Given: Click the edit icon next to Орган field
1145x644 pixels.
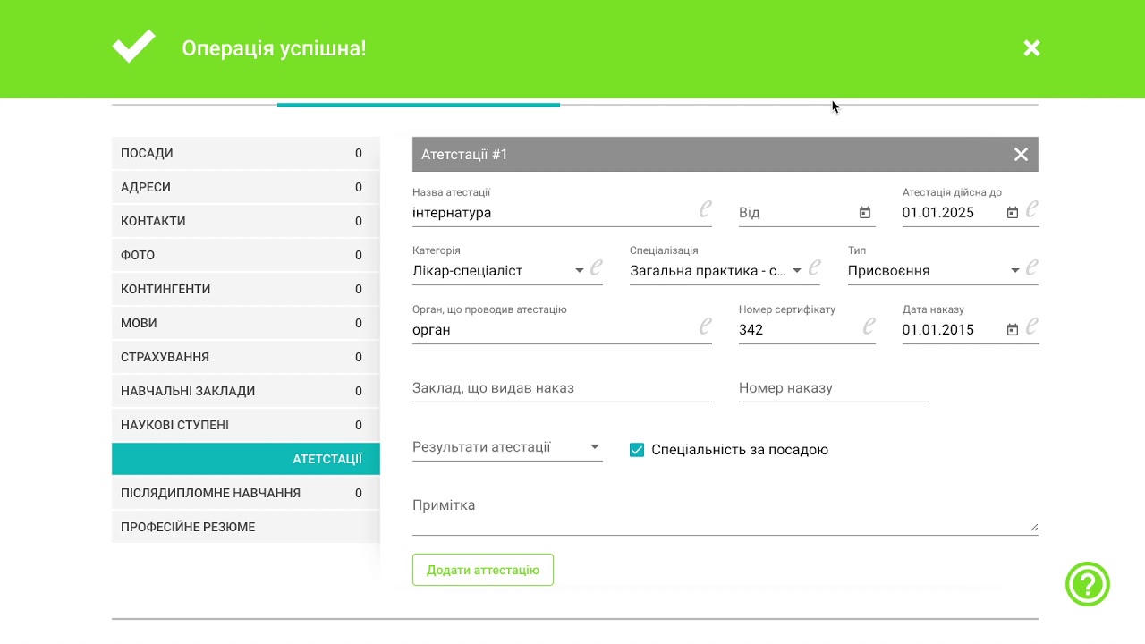Looking at the screenshot, I should point(705,326).
